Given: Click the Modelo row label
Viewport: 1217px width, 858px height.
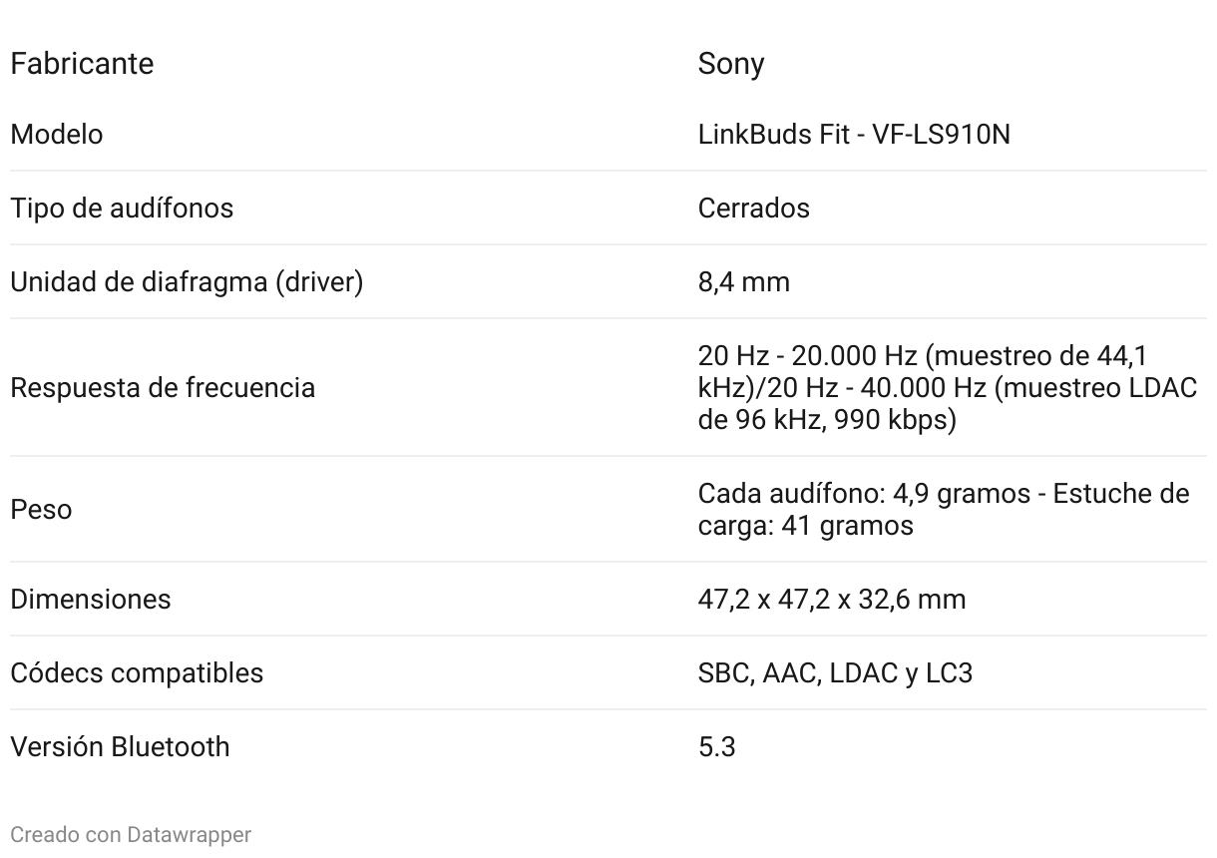Looking at the screenshot, I should coord(57,134).
